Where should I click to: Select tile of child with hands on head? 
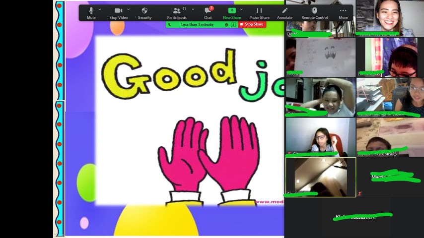(321, 97)
